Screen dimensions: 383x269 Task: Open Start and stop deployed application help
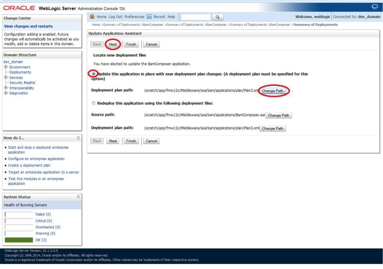point(38,150)
